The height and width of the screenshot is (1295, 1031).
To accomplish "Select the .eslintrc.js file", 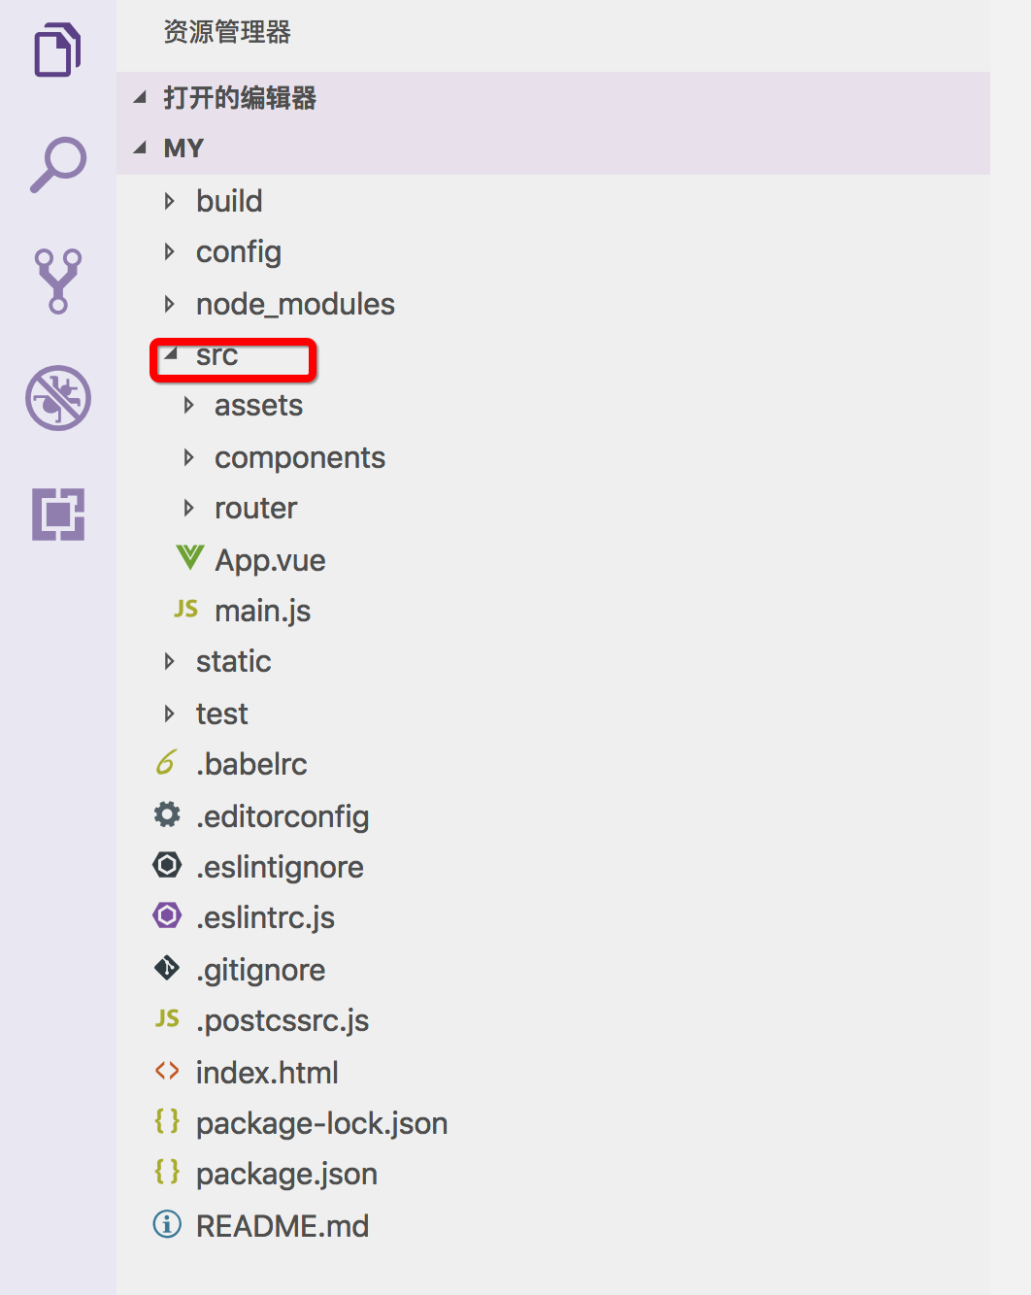I will 265,917.
